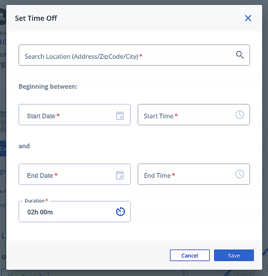Viewport: 268px width, 276px height.
Task: Click the user avatar icon behind the dialog
Action: (3, 16)
